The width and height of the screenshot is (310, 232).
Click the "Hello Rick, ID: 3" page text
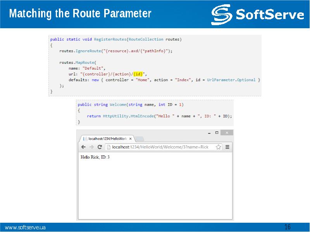click(x=95, y=157)
